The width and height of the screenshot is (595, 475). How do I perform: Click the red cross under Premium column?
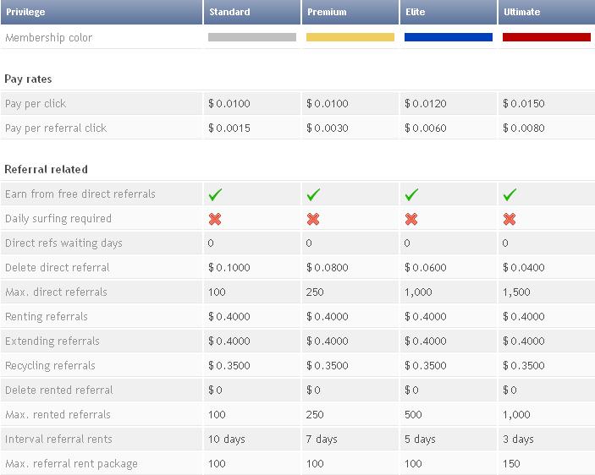coord(313,219)
